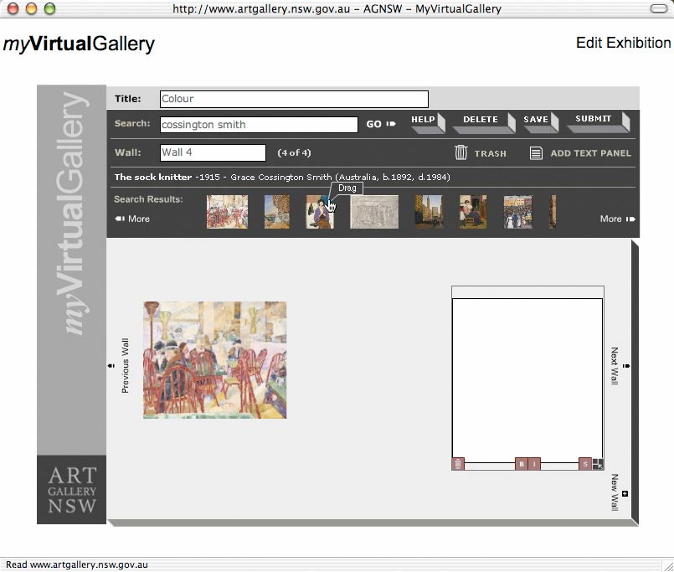The width and height of the screenshot is (674, 572).
Task: Select the grey sketch drawing thumbnail
Action: coord(374,212)
